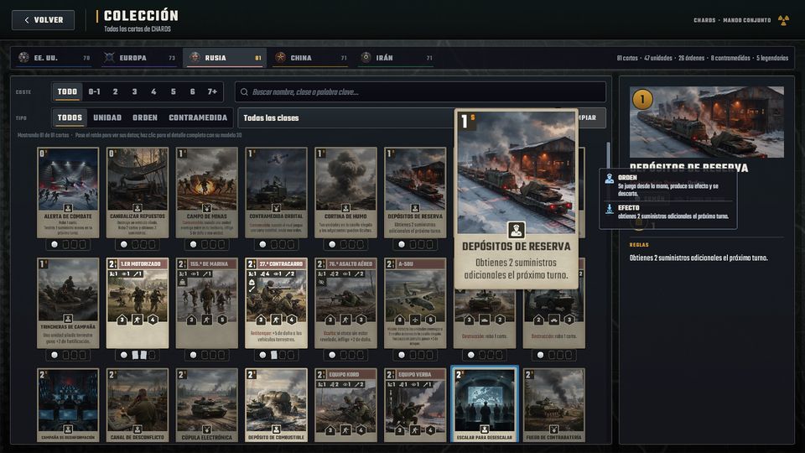The width and height of the screenshot is (805, 453).
Task: Click the search by name field
Action: [420, 92]
